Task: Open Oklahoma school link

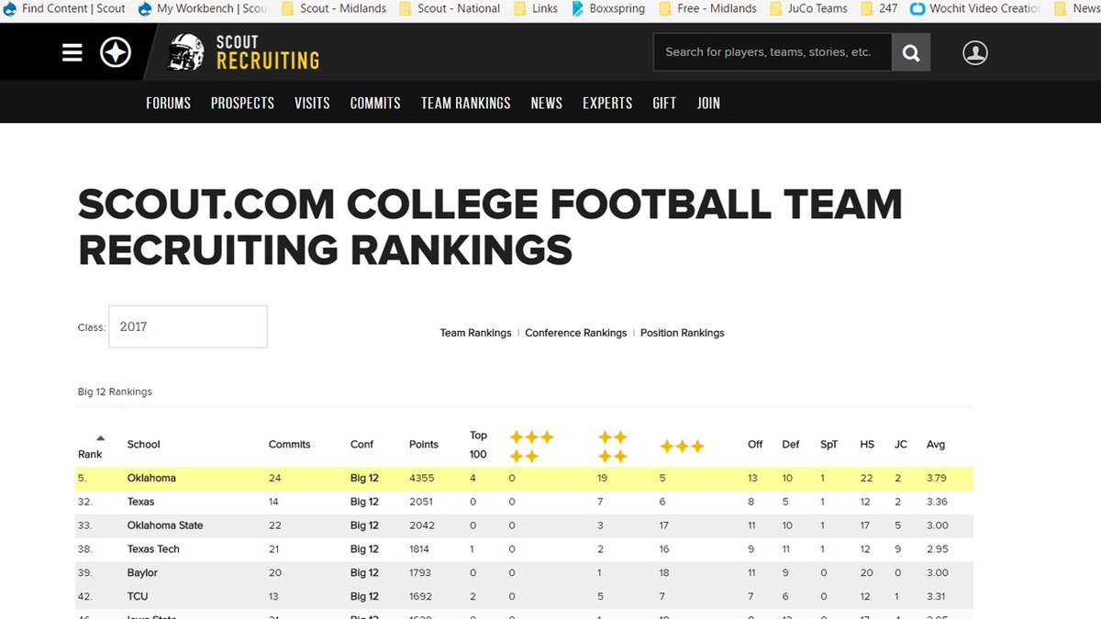Action: [151, 478]
